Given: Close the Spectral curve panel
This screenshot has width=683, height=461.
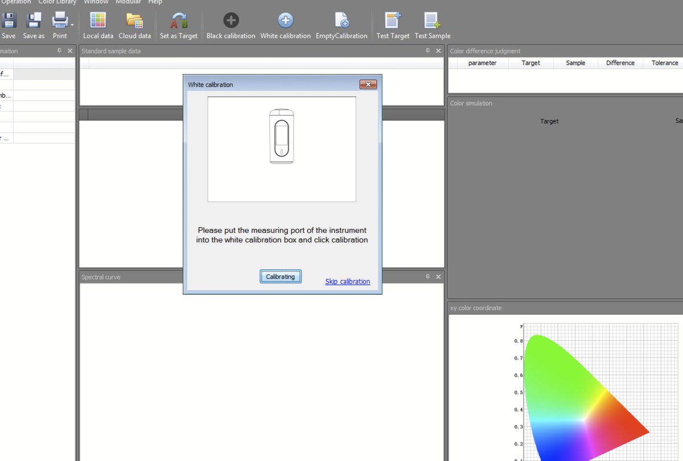Looking at the screenshot, I should click(438, 277).
